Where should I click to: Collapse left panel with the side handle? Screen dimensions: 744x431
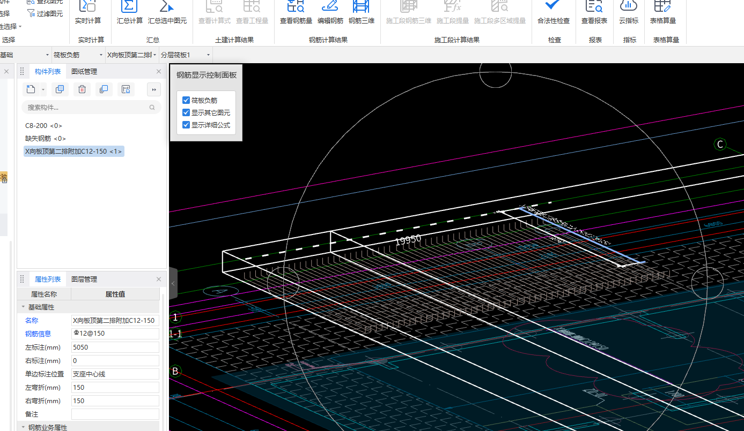(x=173, y=283)
